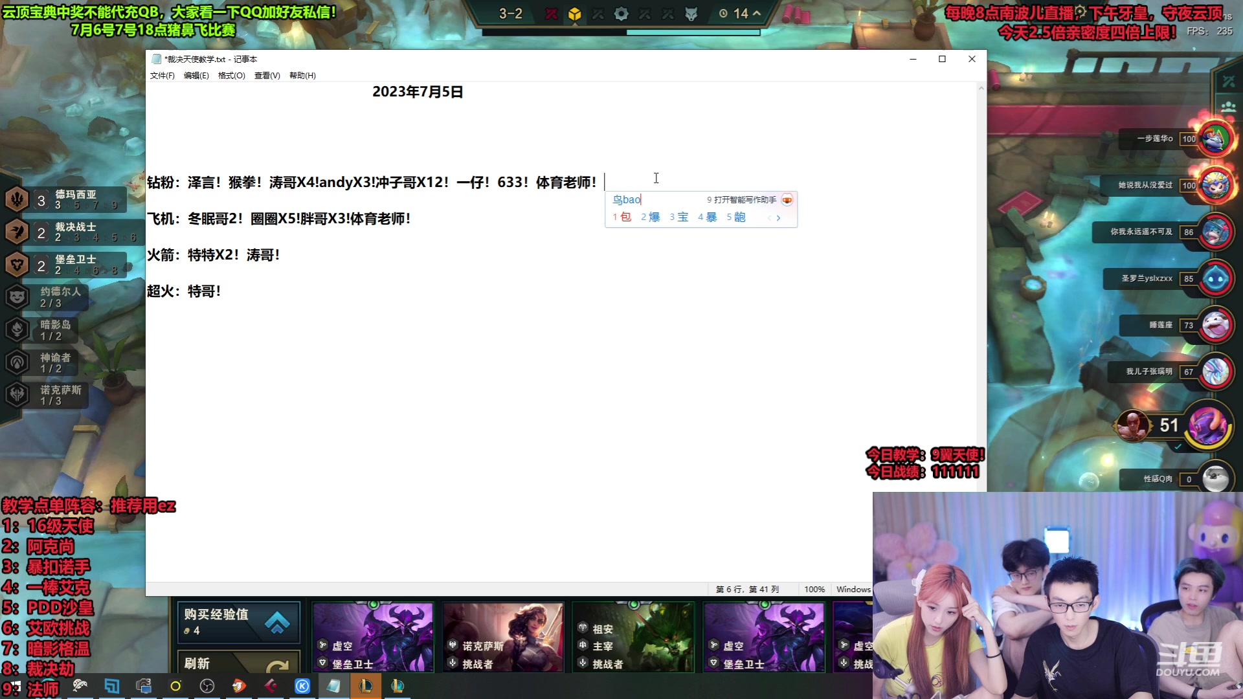The width and height of the screenshot is (1243, 699).
Task: Open OBS Studio from the taskbar
Action: pyautogui.click(x=207, y=686)
